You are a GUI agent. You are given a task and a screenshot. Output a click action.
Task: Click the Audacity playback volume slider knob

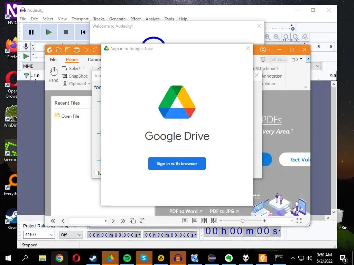292,29
